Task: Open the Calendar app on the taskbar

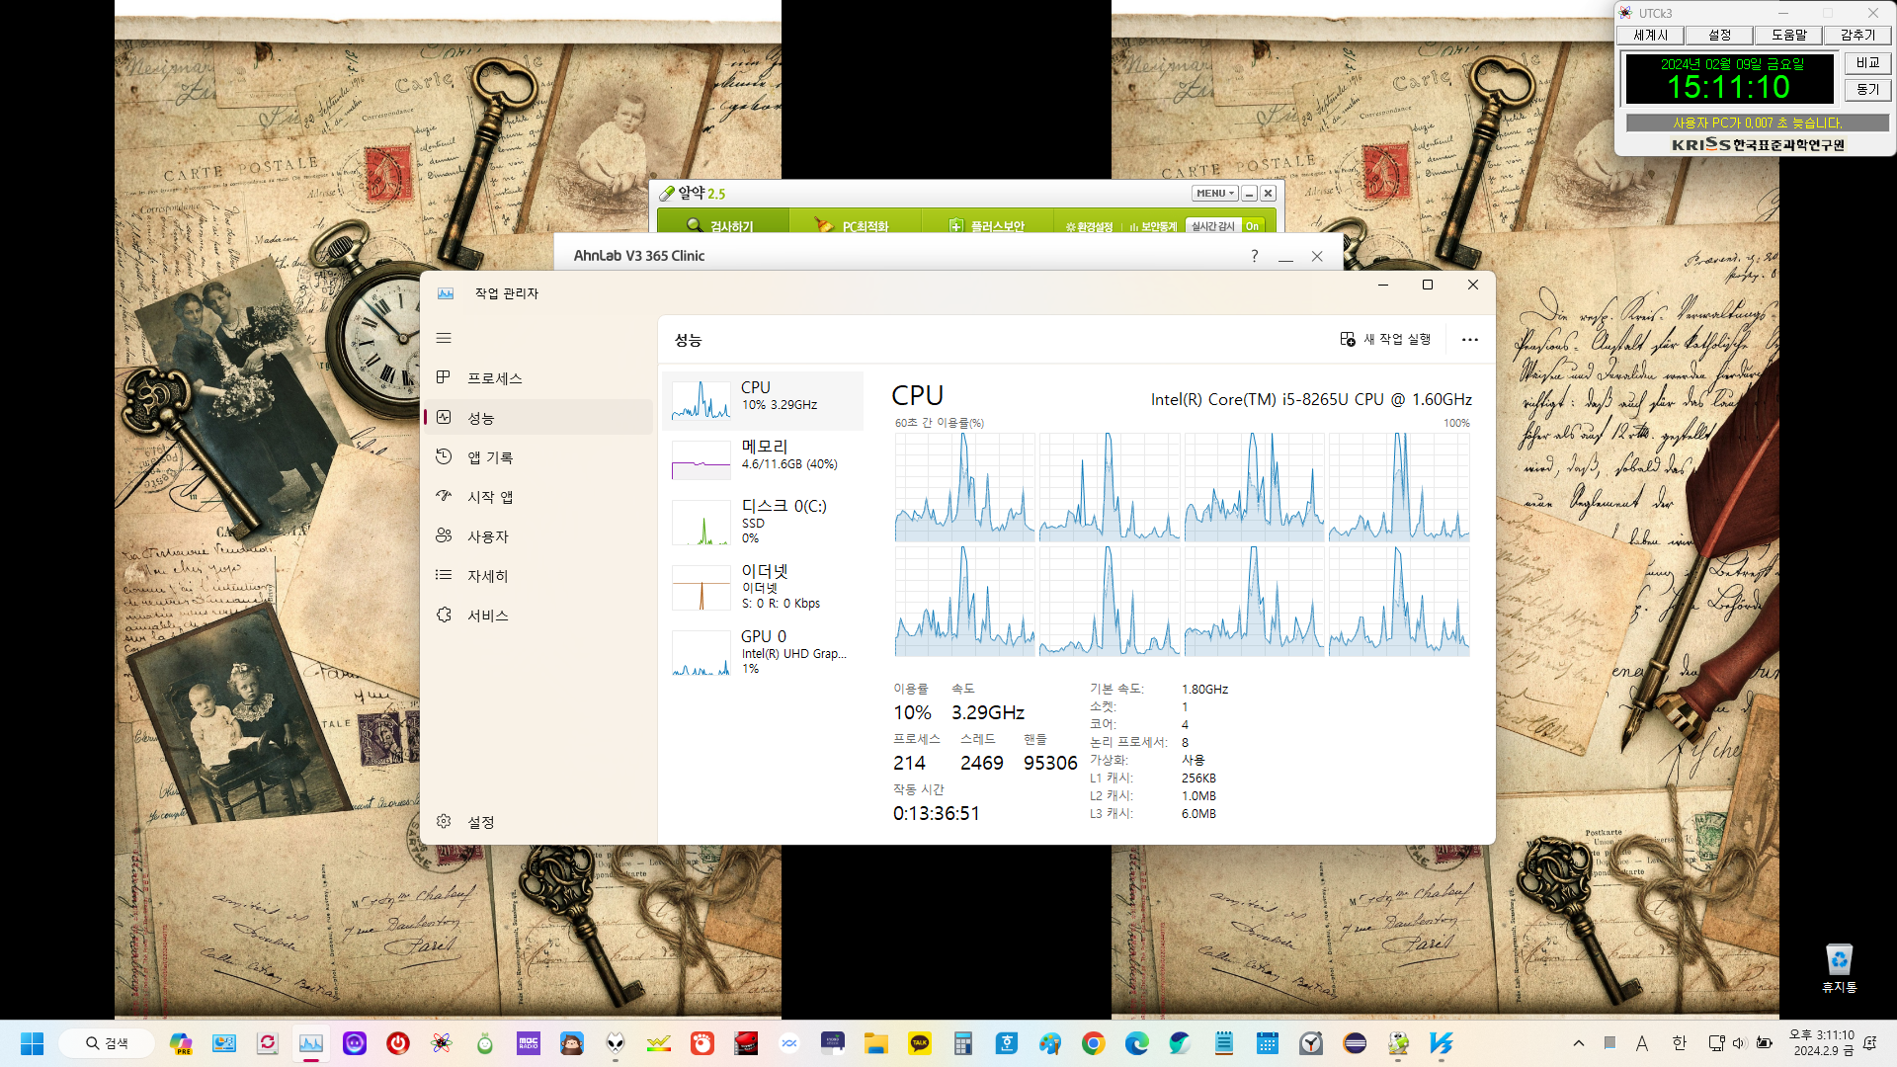Action: pyautogui.click(x=1268, y=1043)
